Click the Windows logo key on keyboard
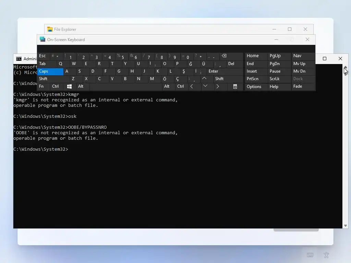Screen dimensions: 351x263 (x=69, y=86)
